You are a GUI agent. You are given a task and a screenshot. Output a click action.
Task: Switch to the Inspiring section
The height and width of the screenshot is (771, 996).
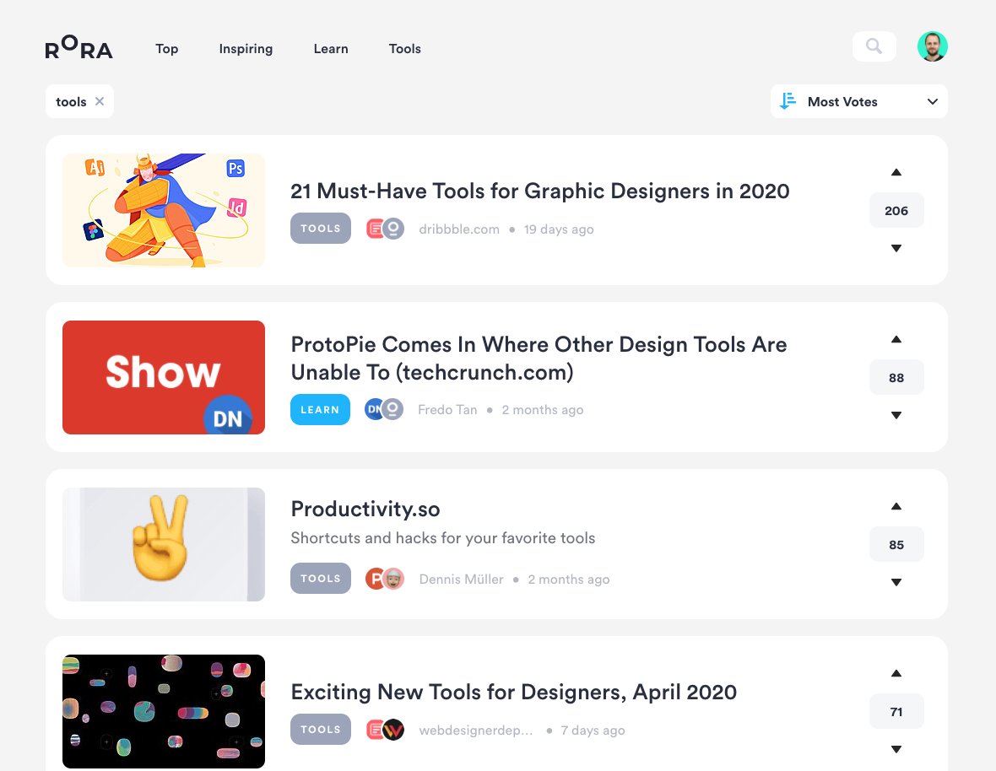pos(246,49)
